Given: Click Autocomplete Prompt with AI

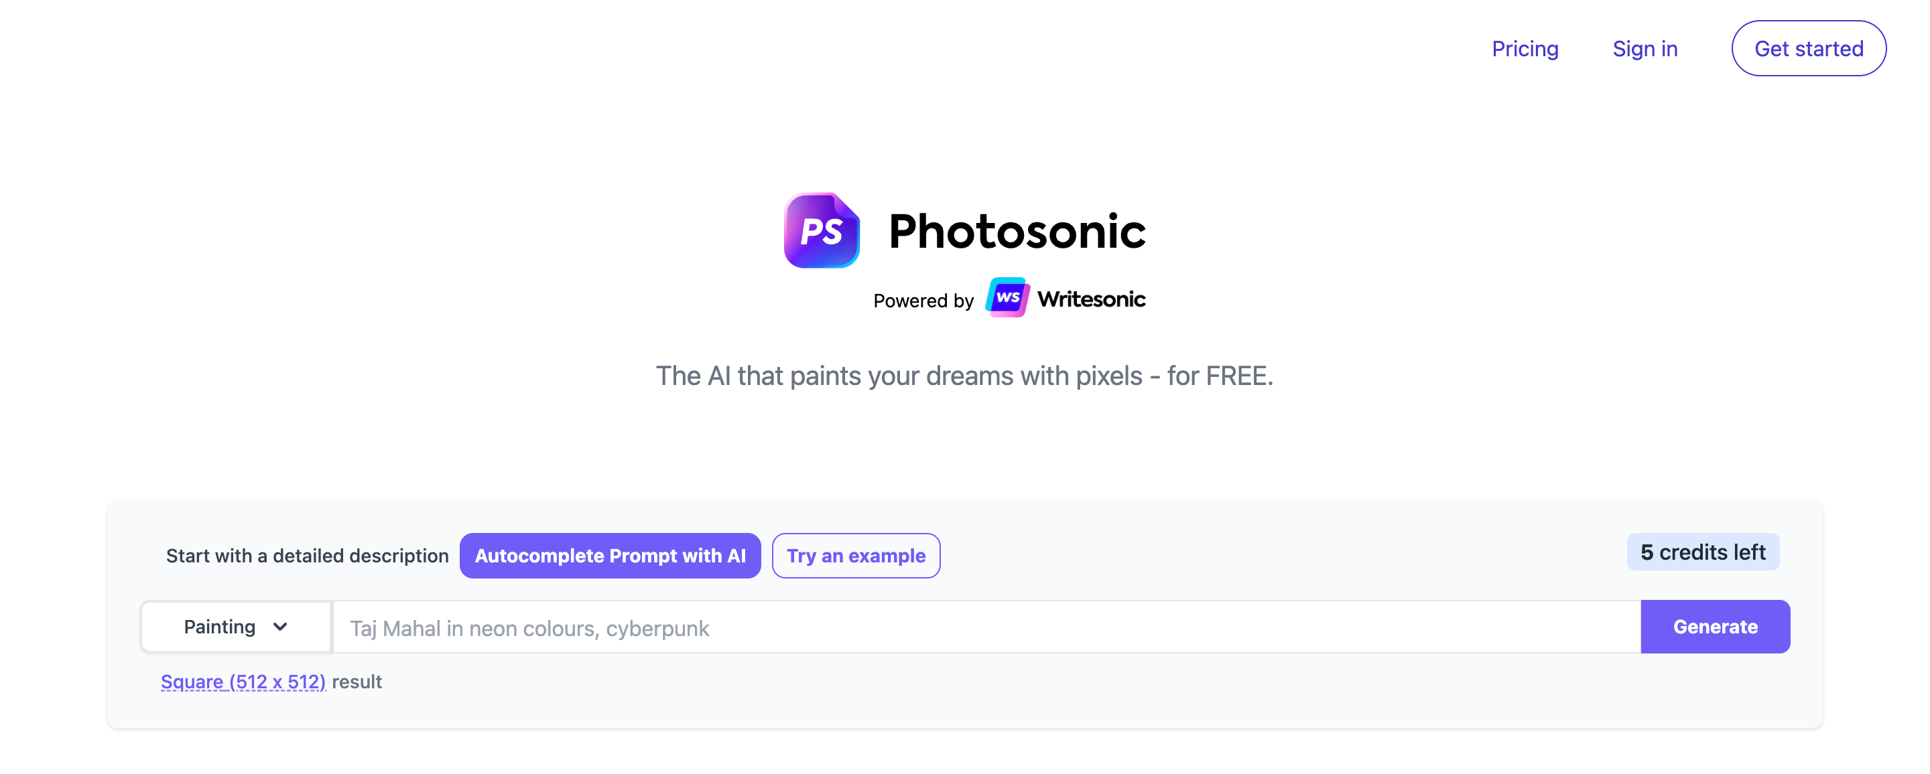Looking at the screenshot, I should tap(610, 556).
